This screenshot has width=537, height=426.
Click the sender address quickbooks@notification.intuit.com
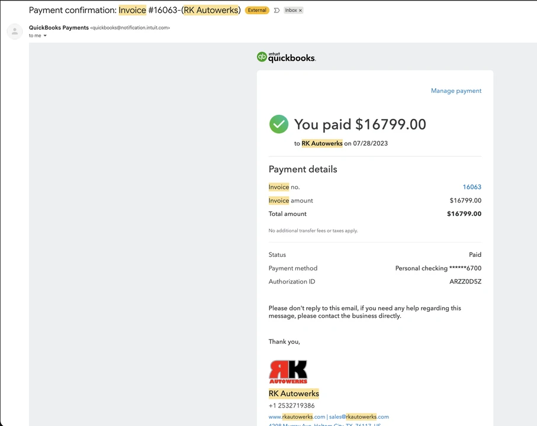coord(130,28)
